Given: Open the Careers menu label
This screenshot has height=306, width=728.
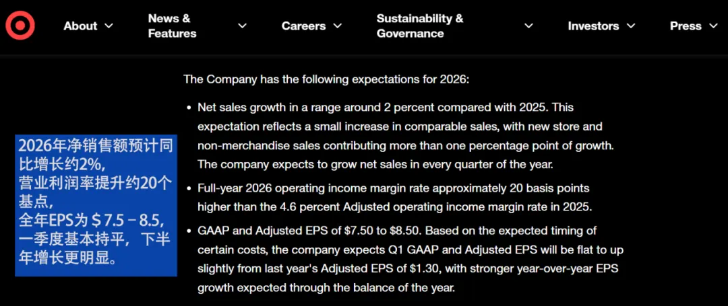Looking at the screenshot, I should pyautogui.click(x=303, y=26).
